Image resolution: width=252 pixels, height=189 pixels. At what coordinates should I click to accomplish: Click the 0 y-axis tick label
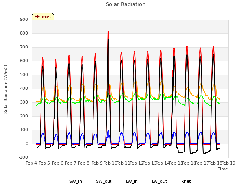pyautogui.click(x=27, y=143)
